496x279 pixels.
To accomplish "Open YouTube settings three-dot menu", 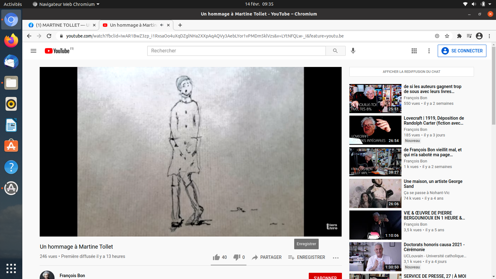I will pos(429,51).
